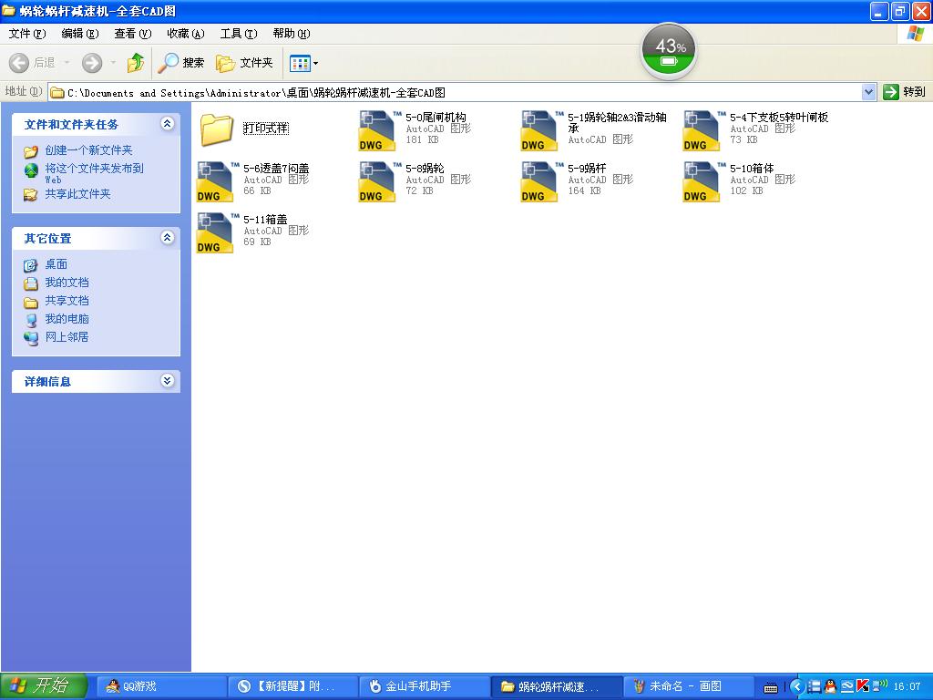Select the 5-0尾闸机构 DWG file icon
Image resolution: width=933 pixels, height=700 pixels.
(378, 130)
